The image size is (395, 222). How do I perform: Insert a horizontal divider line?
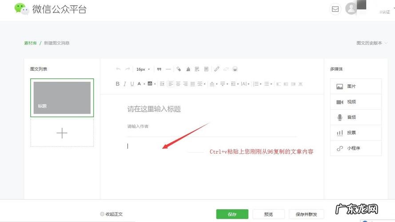(x=168, y=69)
